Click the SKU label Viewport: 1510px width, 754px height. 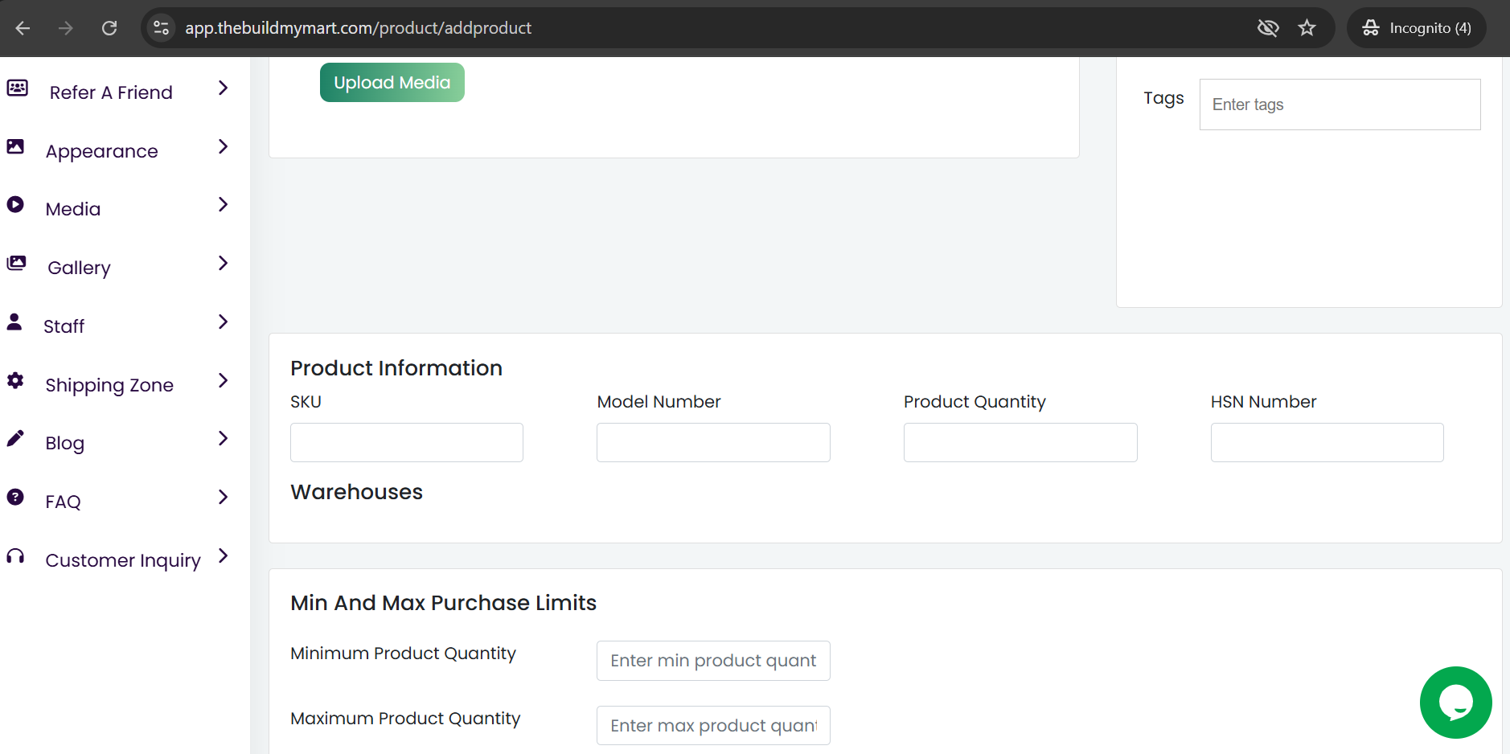point(306,402)
